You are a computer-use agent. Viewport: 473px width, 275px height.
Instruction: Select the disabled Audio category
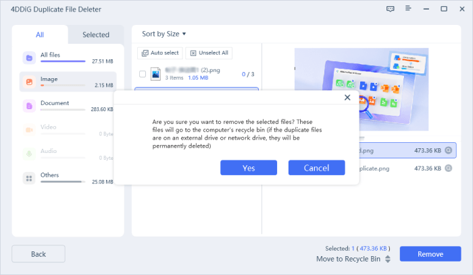[68, 154]
